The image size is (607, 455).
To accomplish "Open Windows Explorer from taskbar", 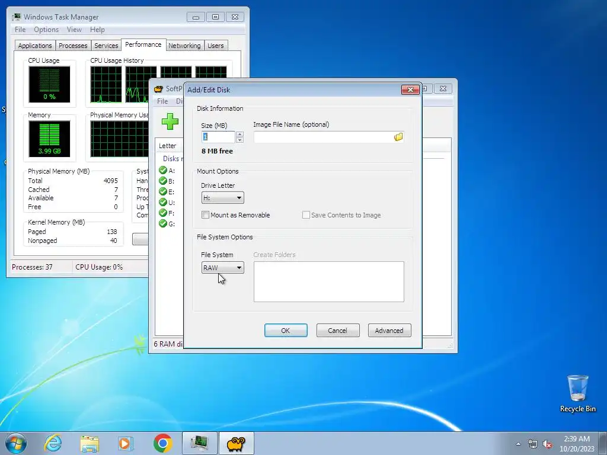I will (90, 443).
